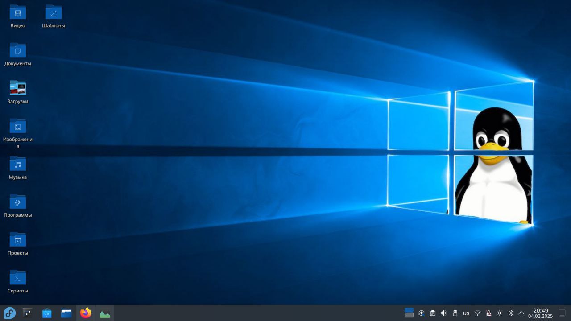Viewport: 571px width, 321px height.
Task: Open the calendar from clock 20:49
Action: (540, 313)
